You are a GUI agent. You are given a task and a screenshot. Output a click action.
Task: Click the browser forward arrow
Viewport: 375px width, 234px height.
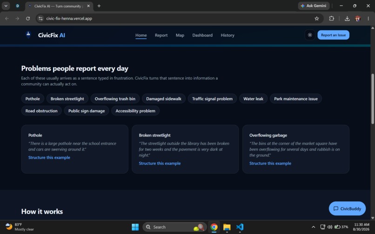point(17,19)
